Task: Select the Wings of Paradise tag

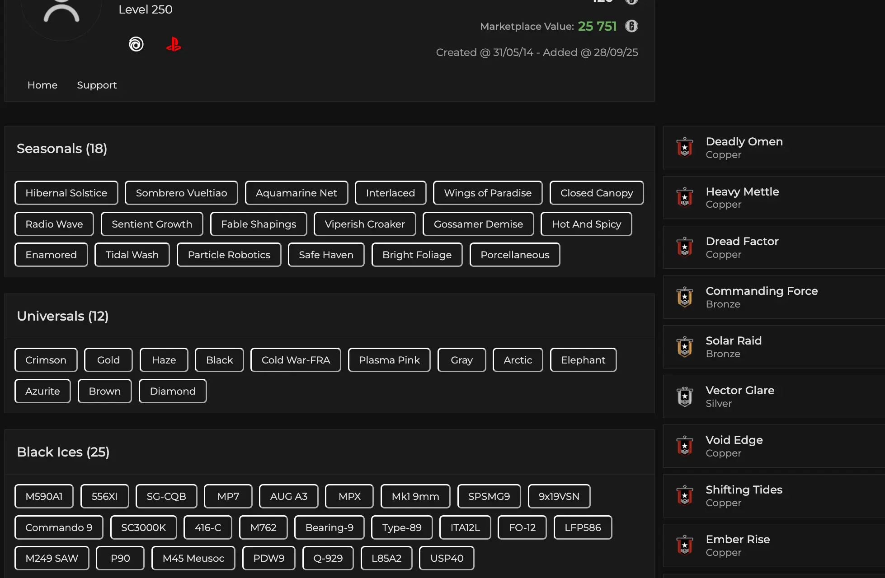Action: (x=487, y=193)
